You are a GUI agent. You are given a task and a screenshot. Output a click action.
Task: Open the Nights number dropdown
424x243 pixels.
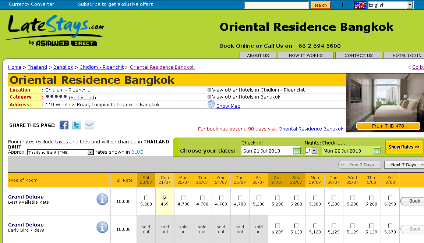click(311, 151)
